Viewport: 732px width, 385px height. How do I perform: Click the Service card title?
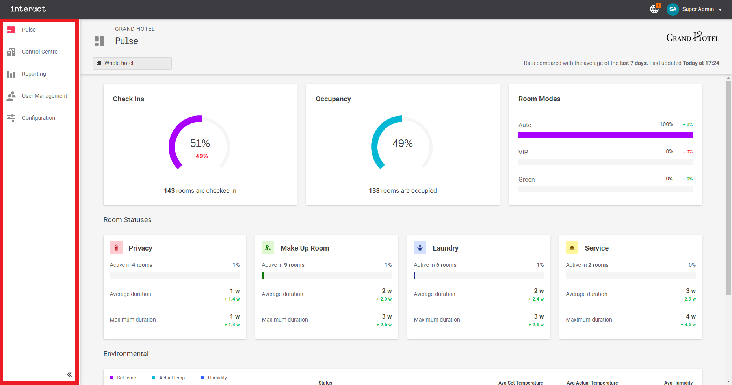596,248
